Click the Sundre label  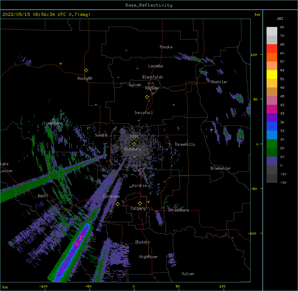(x=101, y=135)
